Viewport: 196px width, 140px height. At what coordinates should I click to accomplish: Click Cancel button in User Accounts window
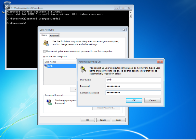103,120
